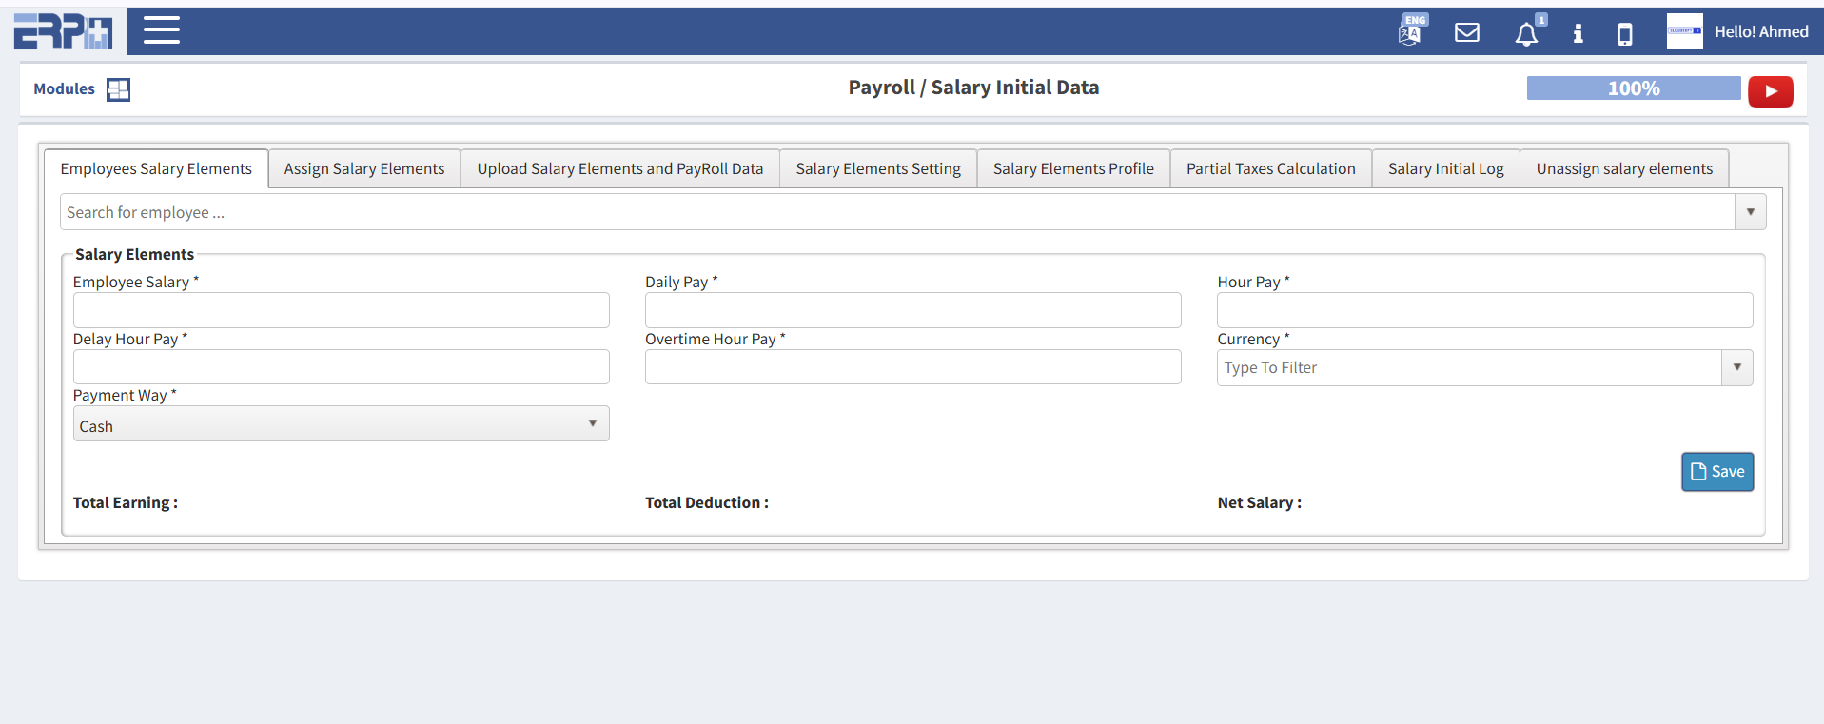The height and width of the screenshot is (724, 1824).
Task: Expand the Currency dropdown arrow
Action: pyautogui.click(x=1736, y=367)
